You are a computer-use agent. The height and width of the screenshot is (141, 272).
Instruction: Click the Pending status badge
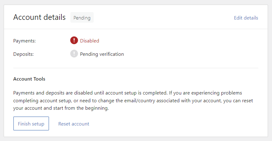82,18
